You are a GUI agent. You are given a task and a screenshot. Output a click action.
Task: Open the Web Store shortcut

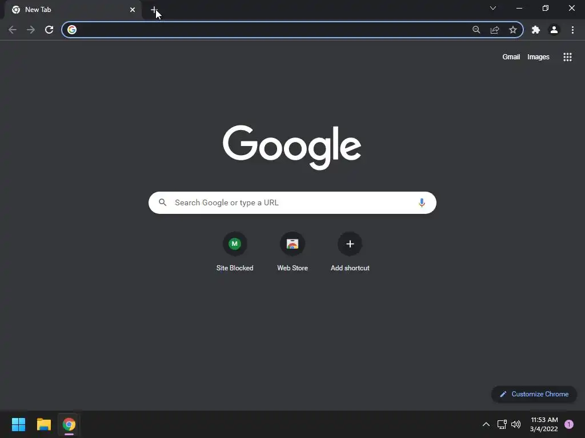[x=292, y=252]
